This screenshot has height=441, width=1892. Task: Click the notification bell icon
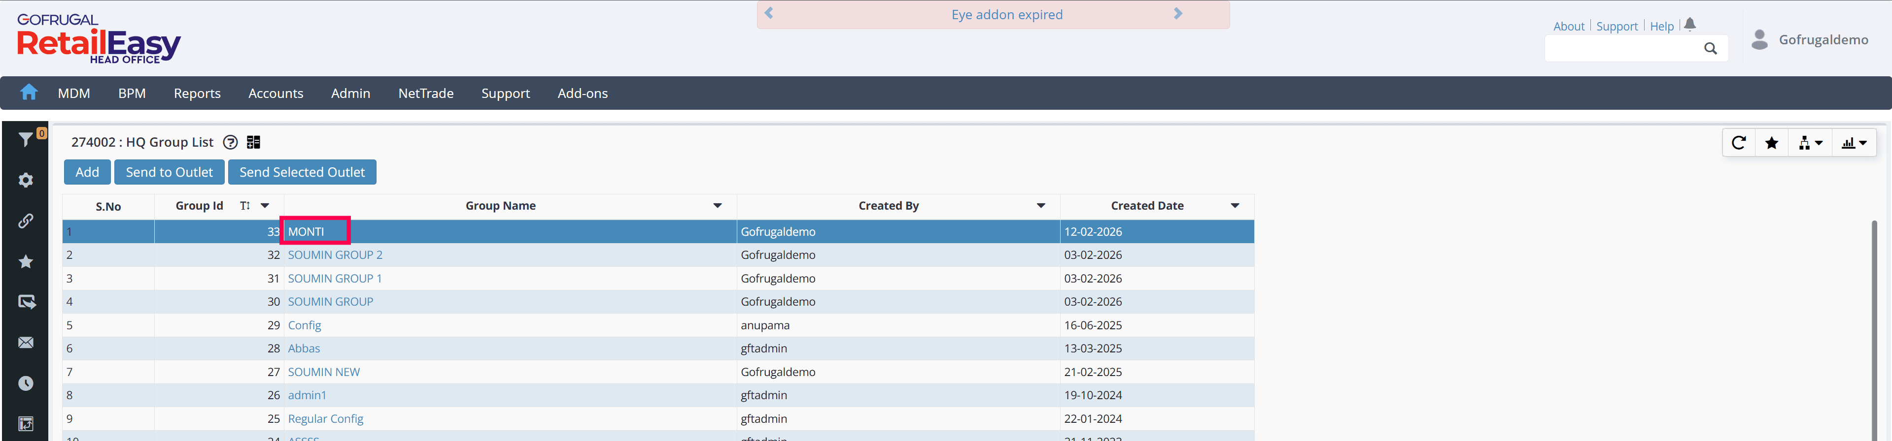(1689, 25)
